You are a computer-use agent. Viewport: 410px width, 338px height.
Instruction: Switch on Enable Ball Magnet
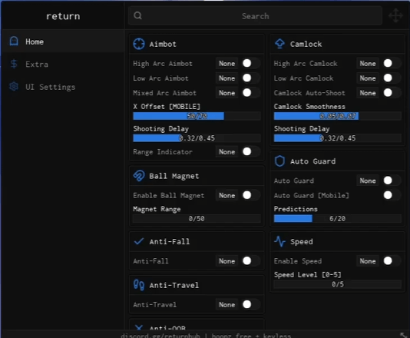(251, 195)
